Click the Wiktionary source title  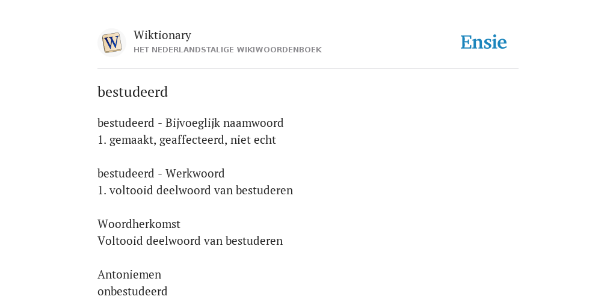coord(162,35)
